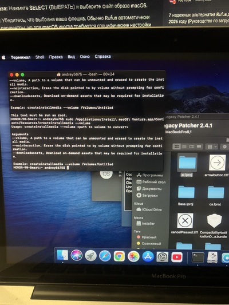Screen dimensions: 229x305
Task: Click the Места section header in the sidebar
Action: (139, 217)
